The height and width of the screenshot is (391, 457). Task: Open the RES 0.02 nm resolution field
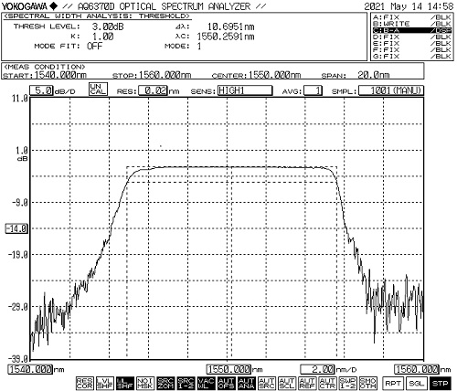coord(153,90)
